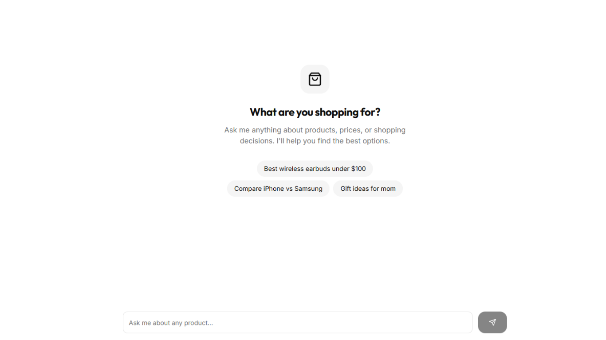Click the 'What are you shopping for?' heading
The image size is (606, 340).
(x=315, y=112)
